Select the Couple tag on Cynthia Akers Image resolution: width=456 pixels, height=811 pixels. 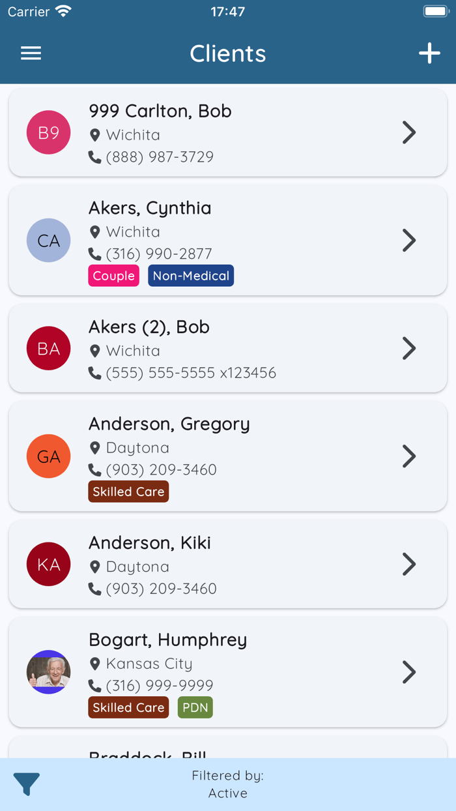click(x=113, y=276)
